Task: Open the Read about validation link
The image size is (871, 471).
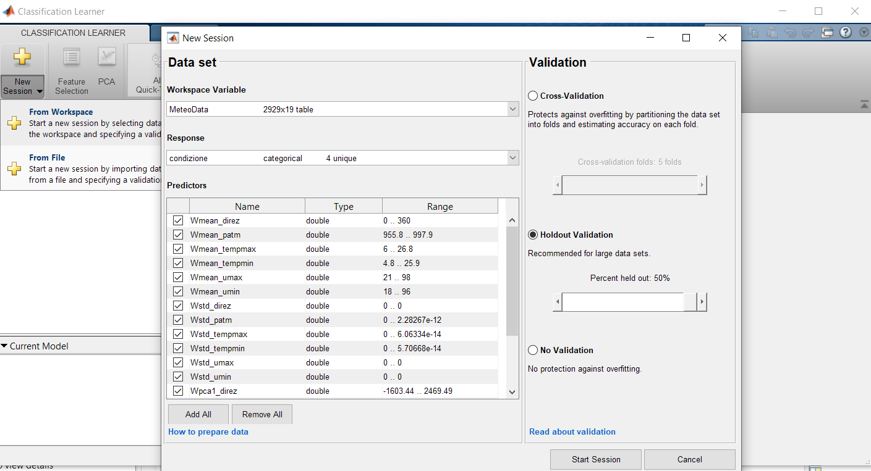Action: (x=572, y=431)
